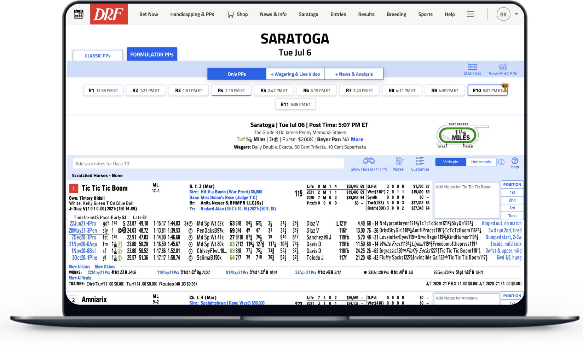Open the hamburger menu icon
Screen dimensions: 583x348
pos(470,14)
